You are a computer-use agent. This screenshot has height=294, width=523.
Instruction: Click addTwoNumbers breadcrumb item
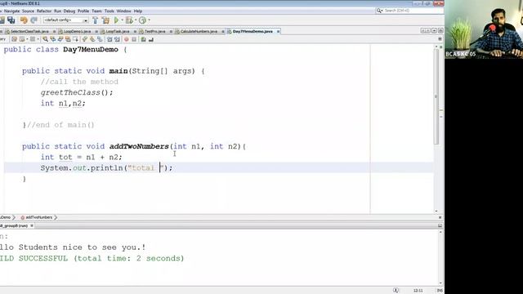click(x=38, y=217)
